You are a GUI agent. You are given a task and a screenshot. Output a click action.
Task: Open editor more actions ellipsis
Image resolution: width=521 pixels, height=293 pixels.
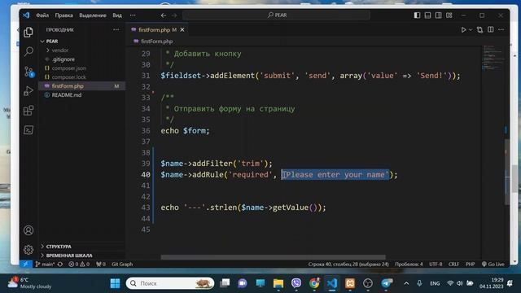(x=501, y=29)
